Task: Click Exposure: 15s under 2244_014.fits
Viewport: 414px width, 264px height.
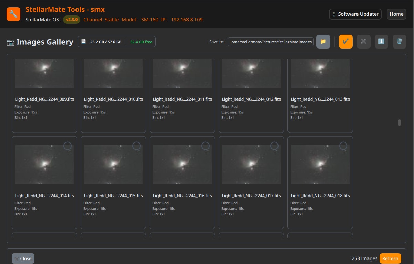Action: 26,209
